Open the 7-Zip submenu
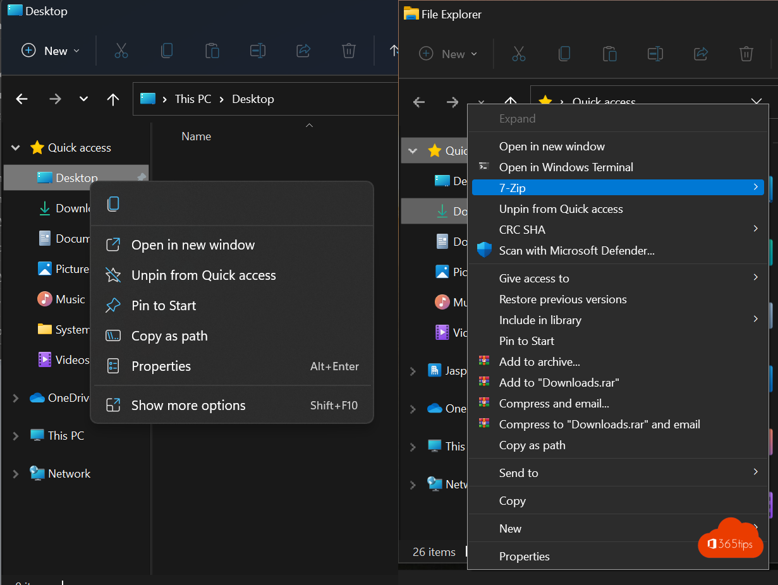Screen dimensions: 778x585 617,188
